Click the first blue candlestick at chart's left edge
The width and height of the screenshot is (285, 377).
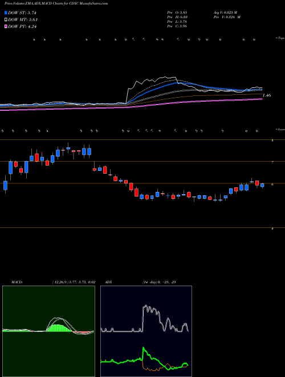point(5,186)
